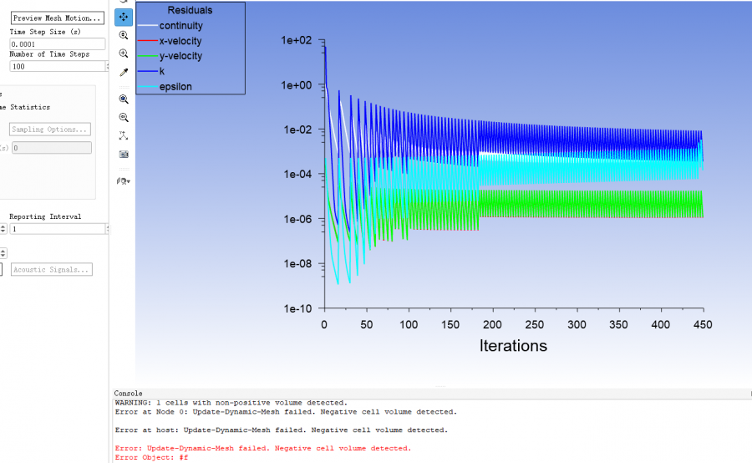The image size is (752, 463).
Task: Click the Preview Mesh Motion button
Action: 57,18
